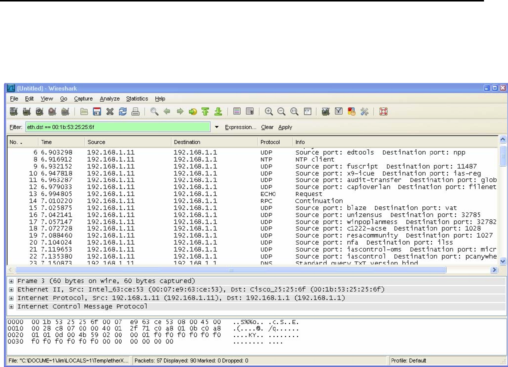
Task: Reload the current capture file
Action: (x=123, y=112)
